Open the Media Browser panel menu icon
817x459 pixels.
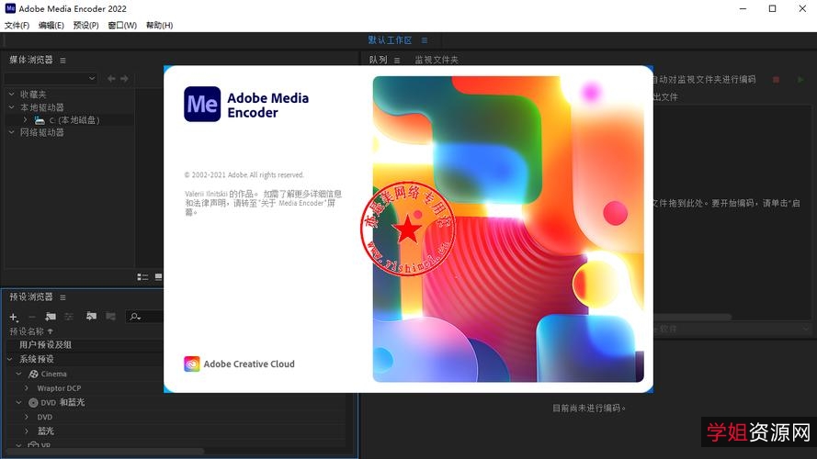coord(63,61)
